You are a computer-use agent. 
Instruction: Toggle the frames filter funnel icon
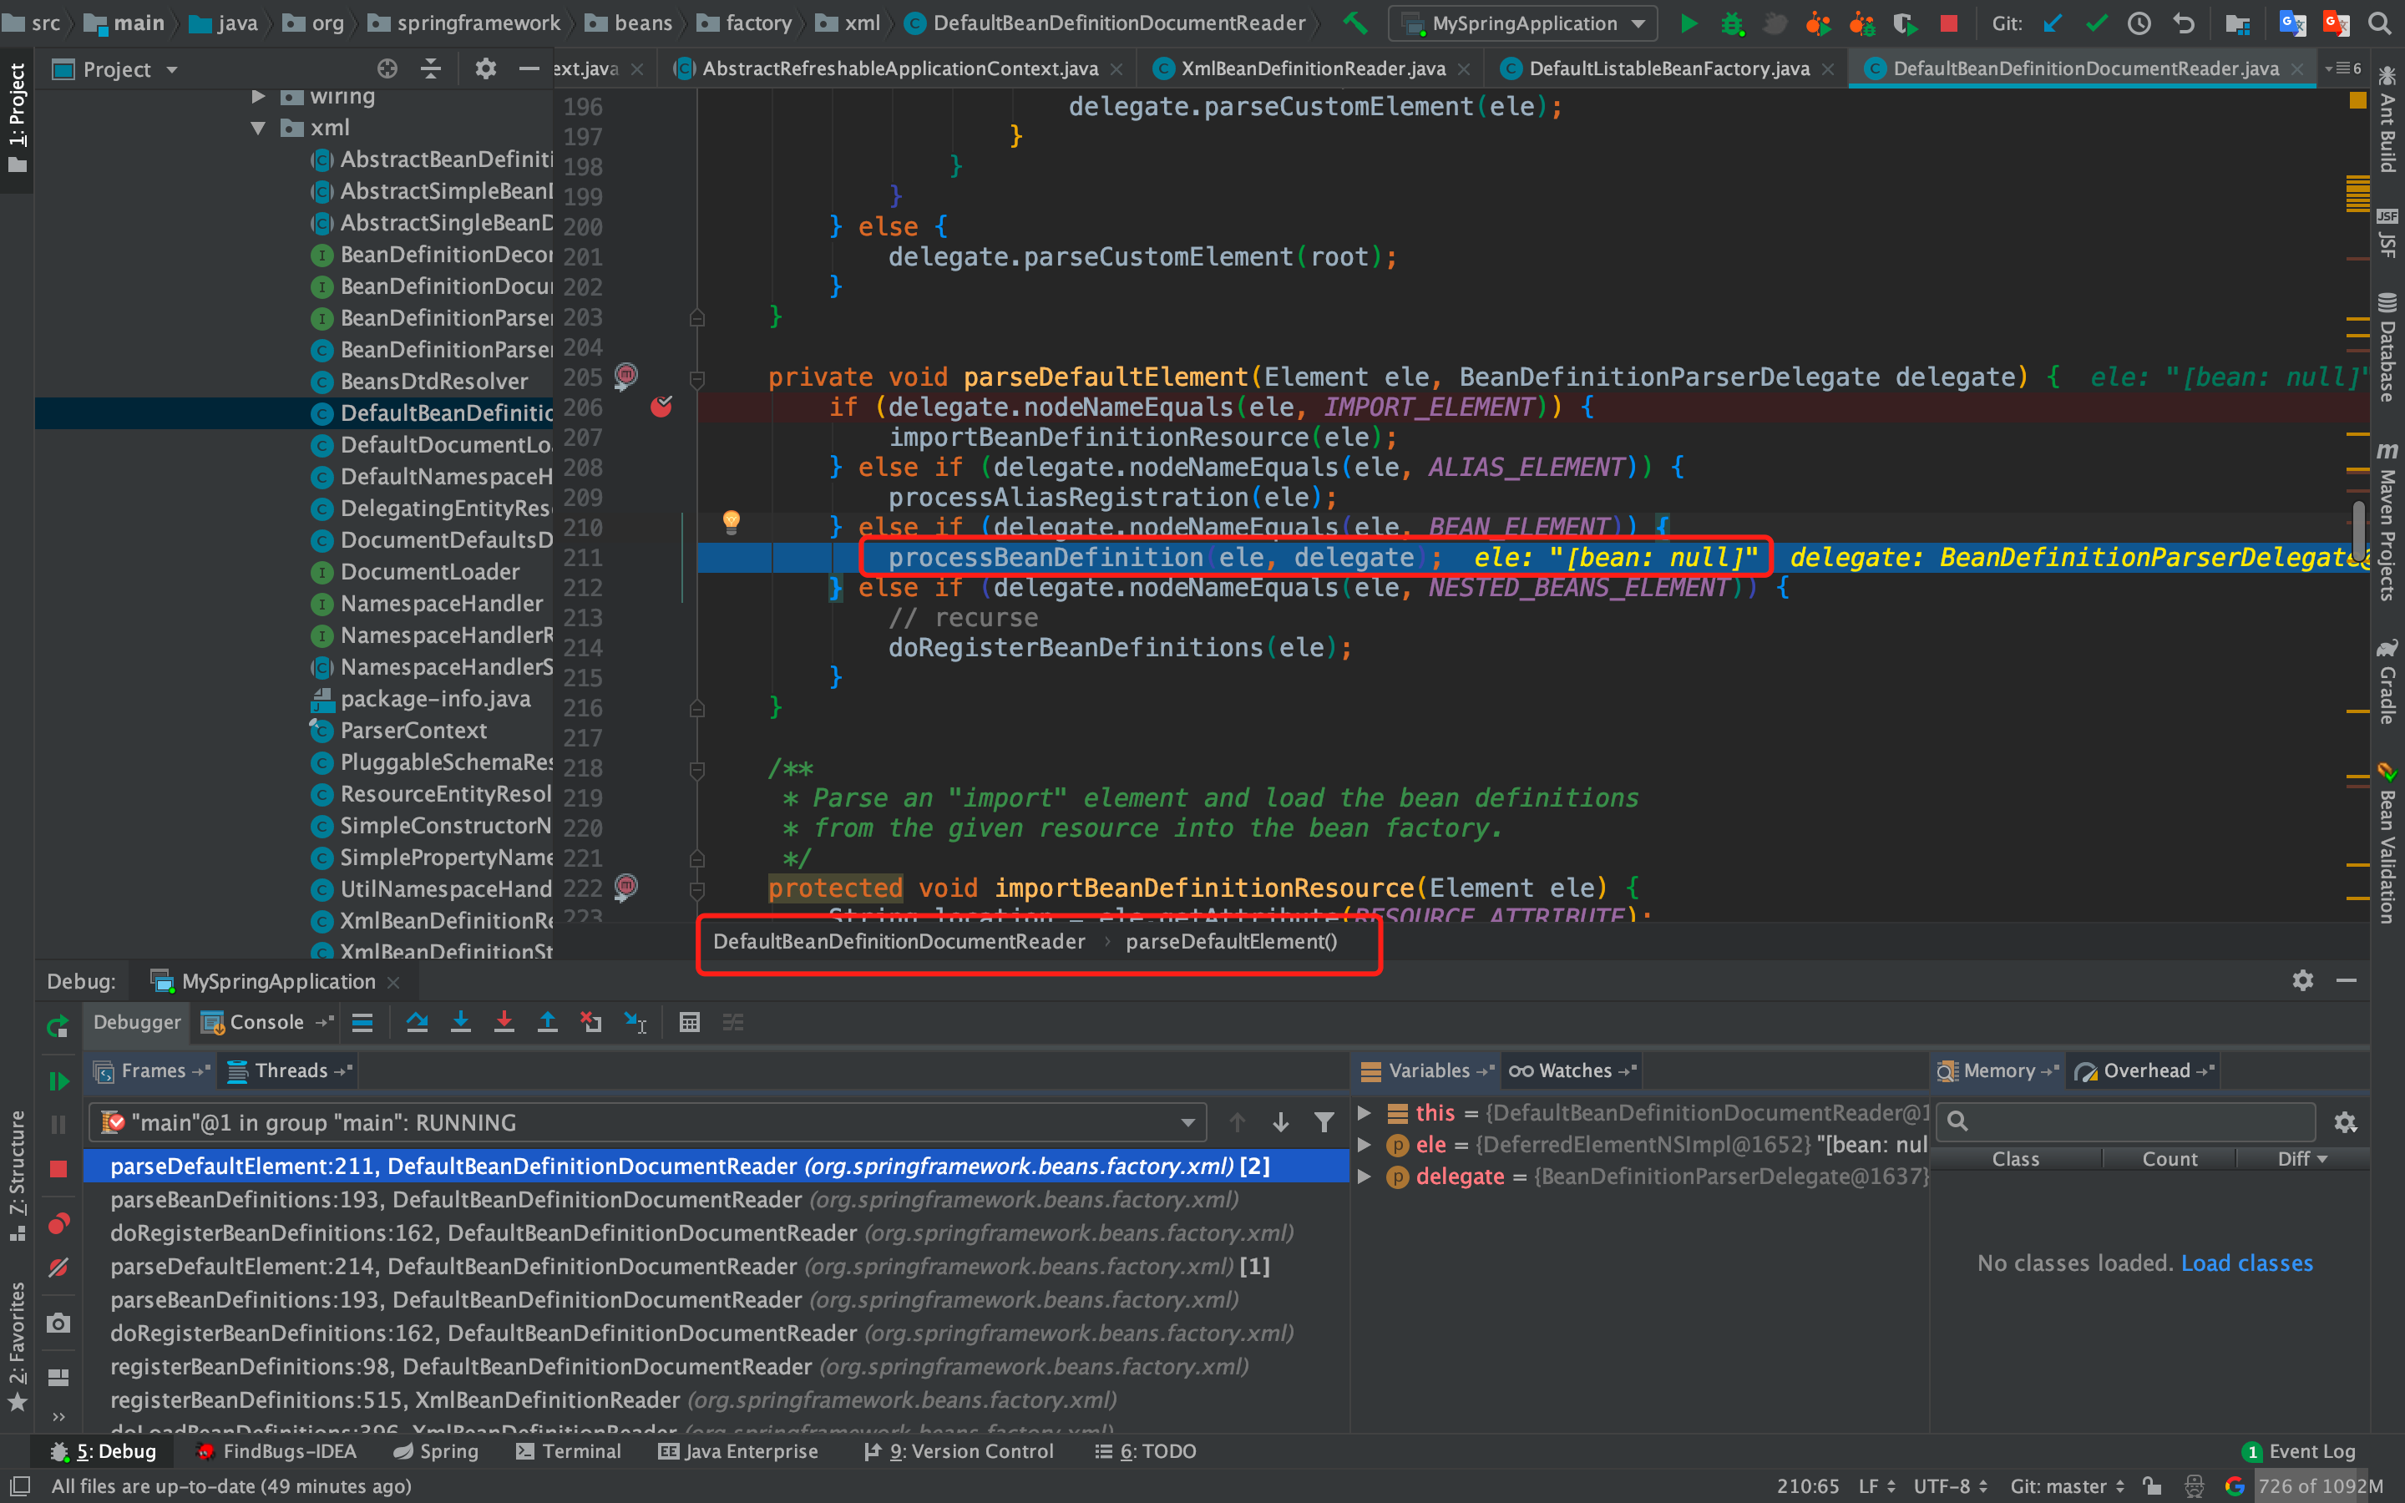click(1324, 1121)
